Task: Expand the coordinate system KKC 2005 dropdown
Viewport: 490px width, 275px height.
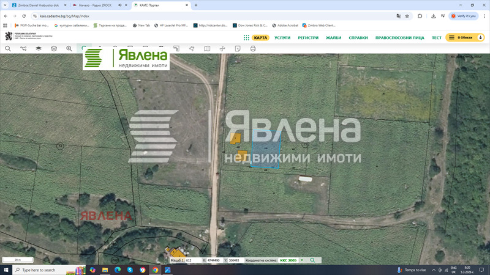Action: pos(301,260)
